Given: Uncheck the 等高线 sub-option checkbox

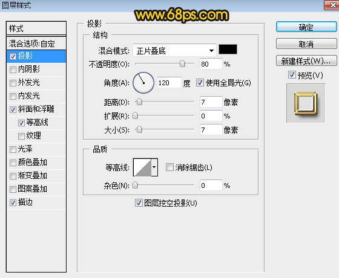Looking at the screenshot, I should point(21,123).
